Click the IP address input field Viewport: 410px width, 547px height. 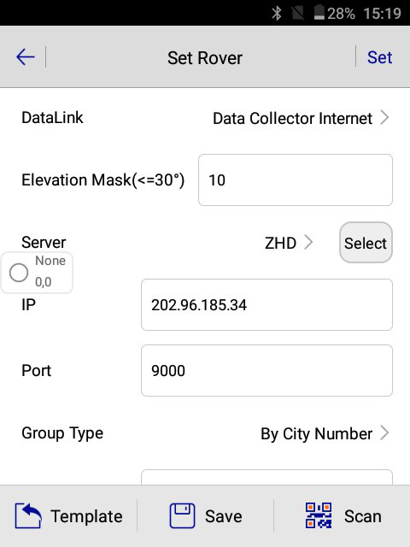266,304
